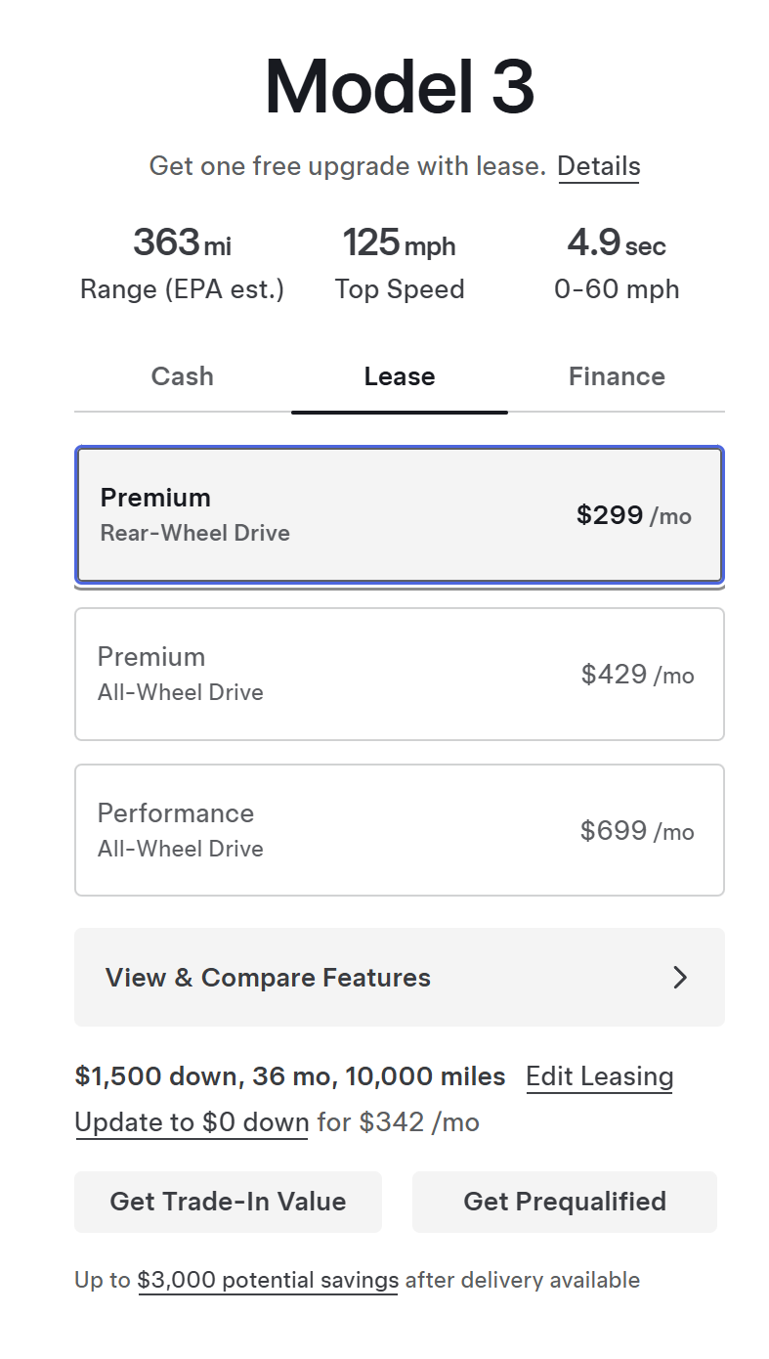Select Premium Rear-Wheel Drive trim

[399, 515]
